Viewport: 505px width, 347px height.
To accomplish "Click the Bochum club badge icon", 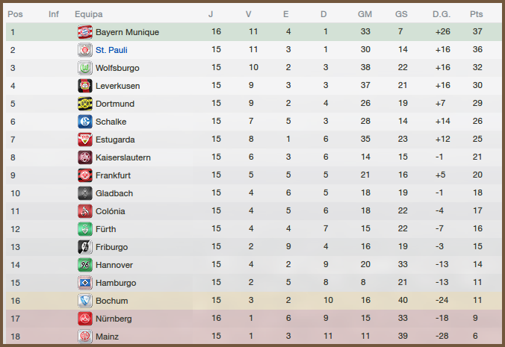I will [x=84, y=301].
